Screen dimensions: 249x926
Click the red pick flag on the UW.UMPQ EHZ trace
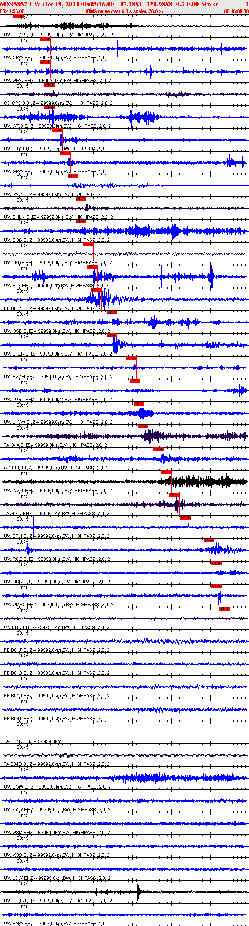pyautogui.click(x=217, y=586)
